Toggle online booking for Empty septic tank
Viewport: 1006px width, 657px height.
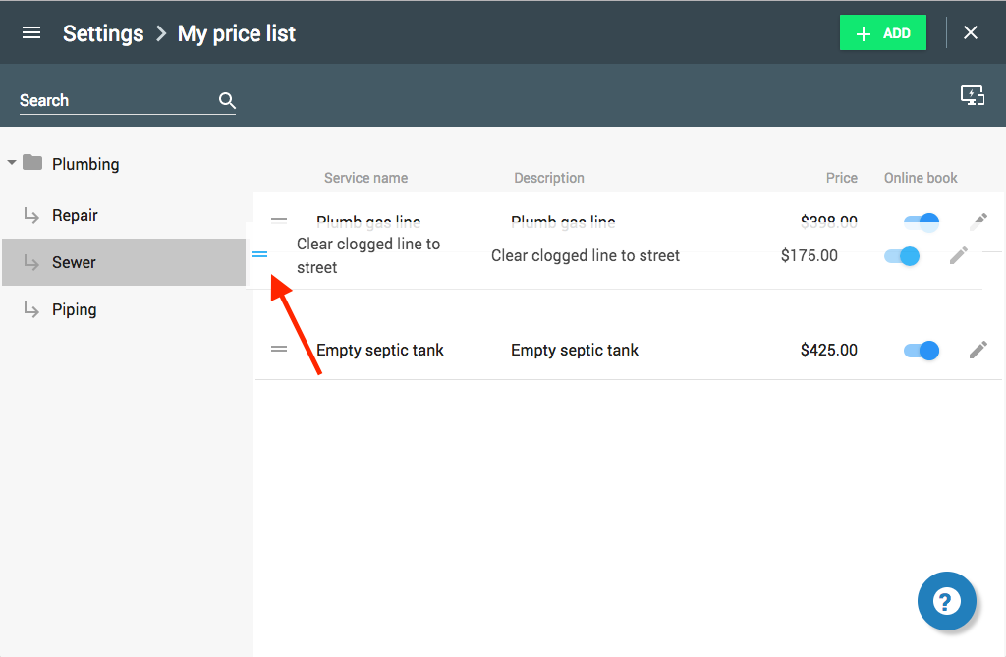(922, 350)
